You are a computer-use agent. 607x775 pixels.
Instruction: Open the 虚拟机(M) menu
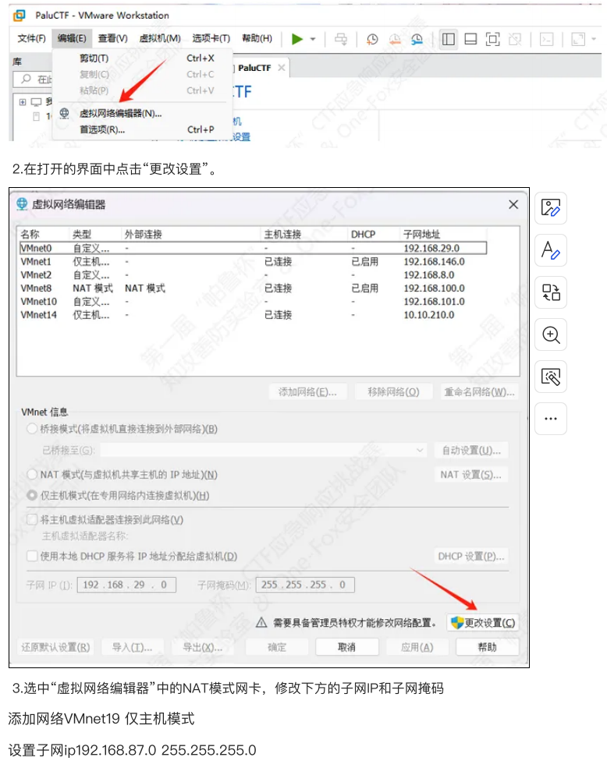159,38
